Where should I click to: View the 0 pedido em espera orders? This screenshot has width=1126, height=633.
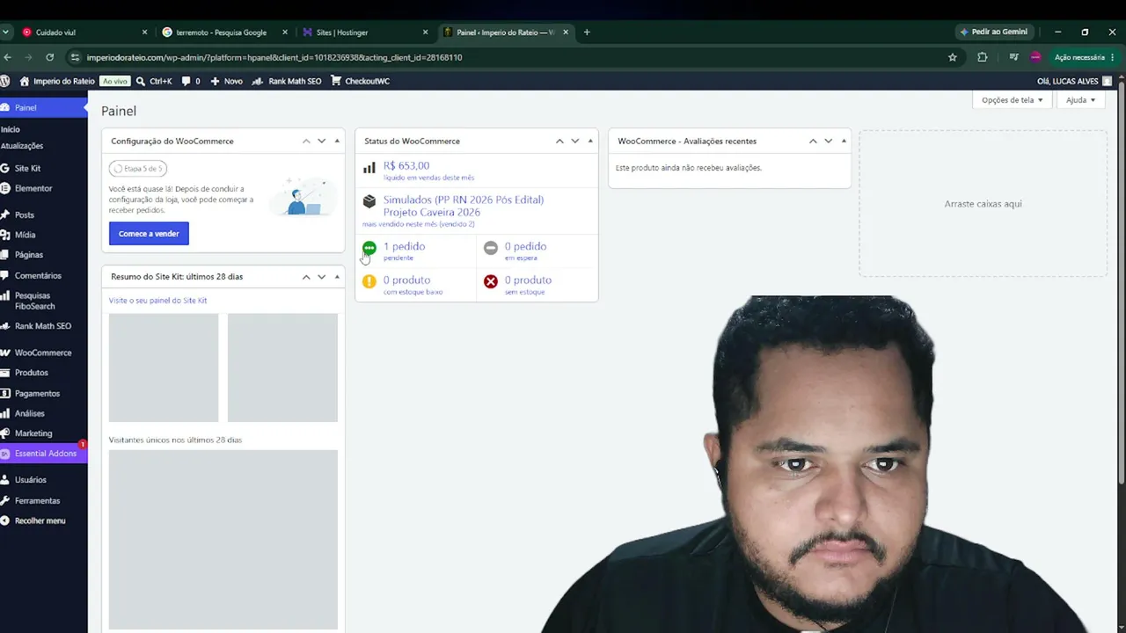coord(537,251)
